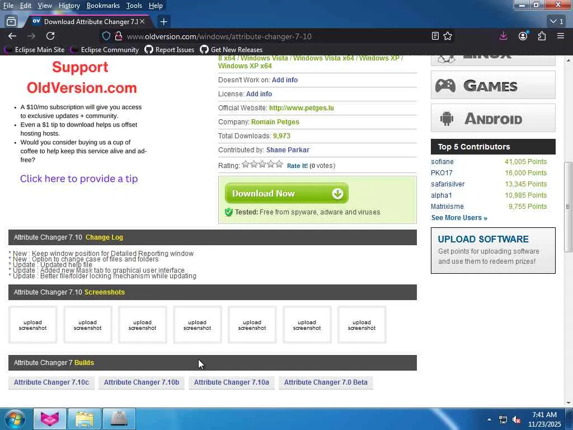Open the browser hamburger menu
Image resolution: width=573 pixels, height=430 pixels.
pyautogui.click(x=561, y=36)
